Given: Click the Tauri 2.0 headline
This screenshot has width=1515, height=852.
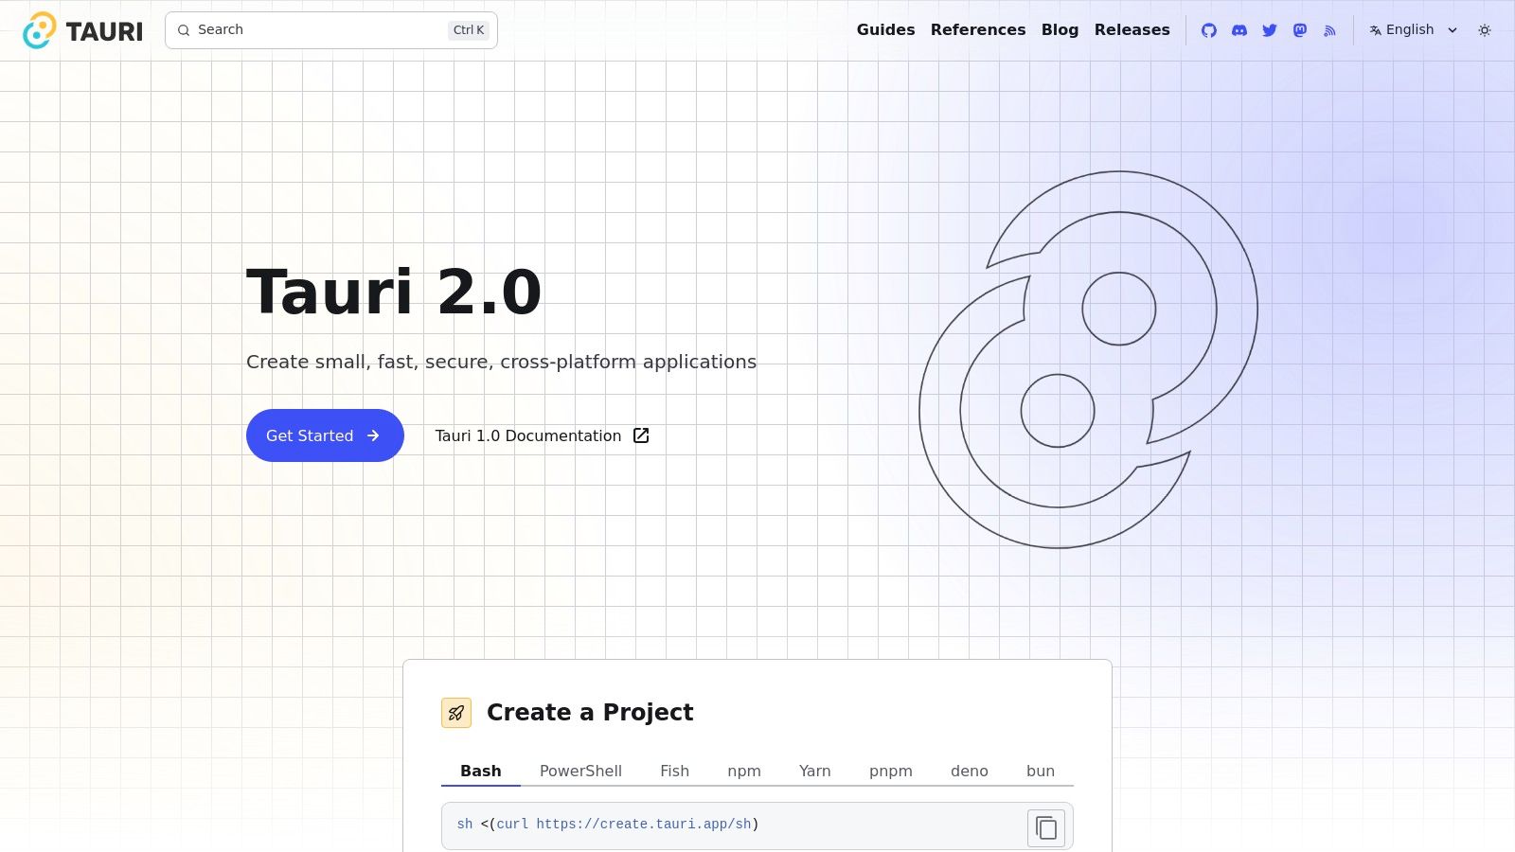Looking at the screenshot, I should coord(394,292).
